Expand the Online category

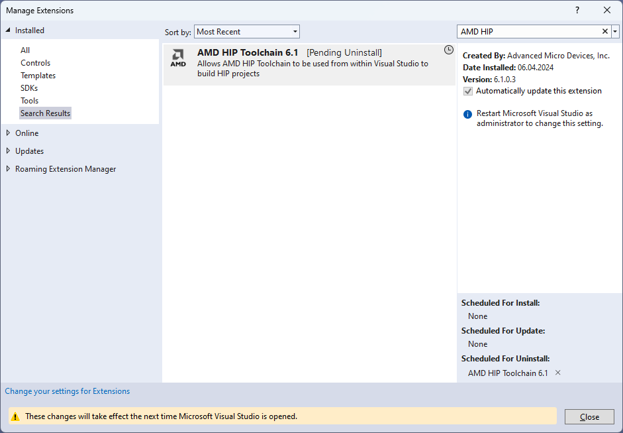point(8,133)
